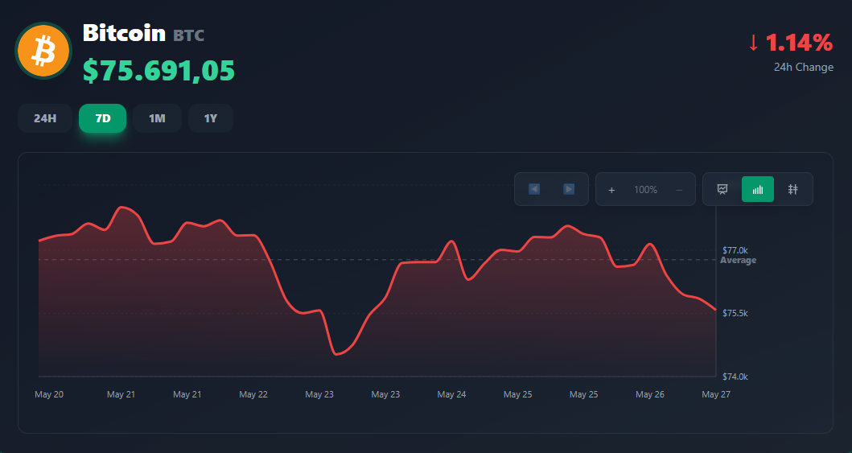Click the May 22 date label
Image resolution: width=852 pixels, height=453 pixels.
tap(253, 394)
